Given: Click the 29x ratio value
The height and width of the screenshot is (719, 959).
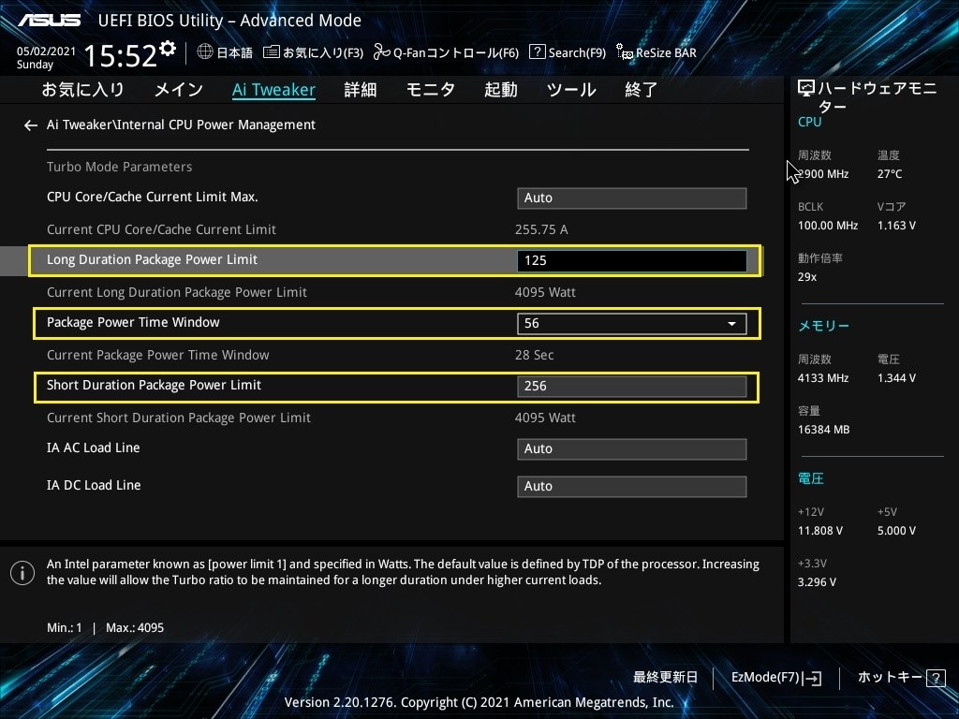Looking at the screenshot, I should 807,277.
